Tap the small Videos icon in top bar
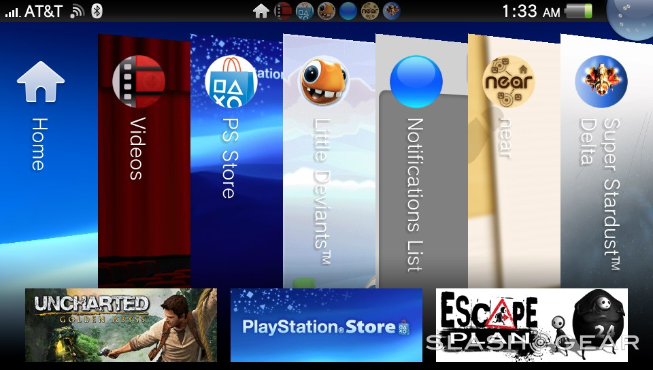 [283, 12]
